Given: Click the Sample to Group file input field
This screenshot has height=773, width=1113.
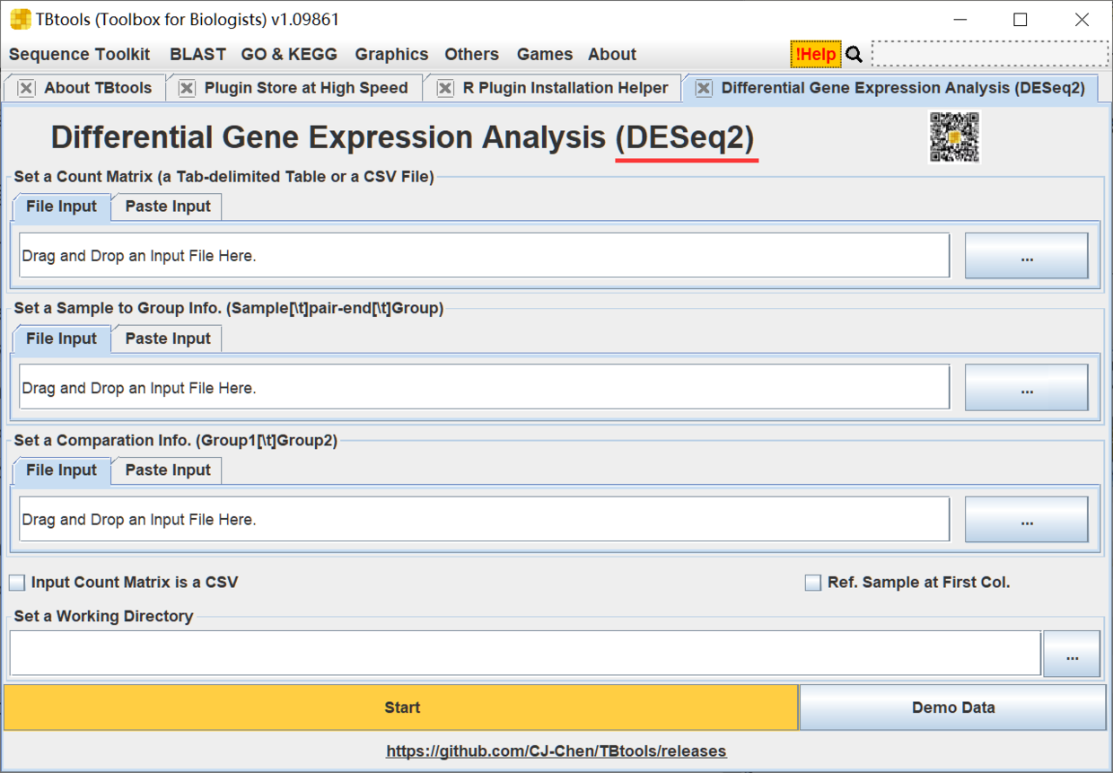Looking at the screenshot, I should [x=484, y=388].
